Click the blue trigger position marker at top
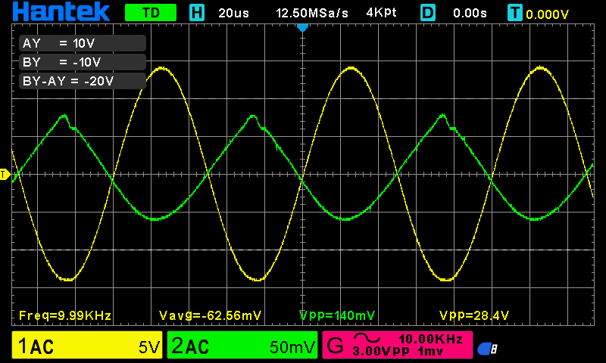The width and height of the screenshot is (606, 363). point(302,27)
